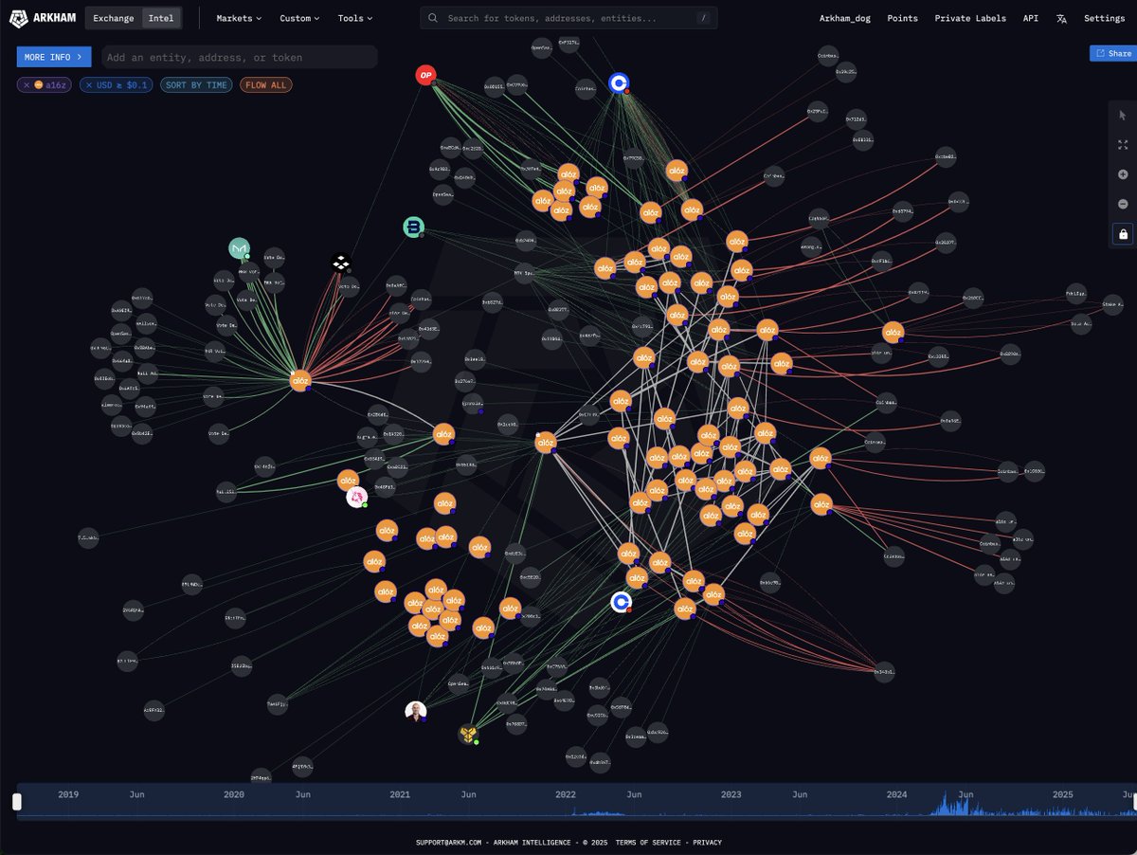Image resolution: width=1137 pixels, height=855 pixels.
Task: Expand the MORE INFO panel
Action: pos(54,57)
